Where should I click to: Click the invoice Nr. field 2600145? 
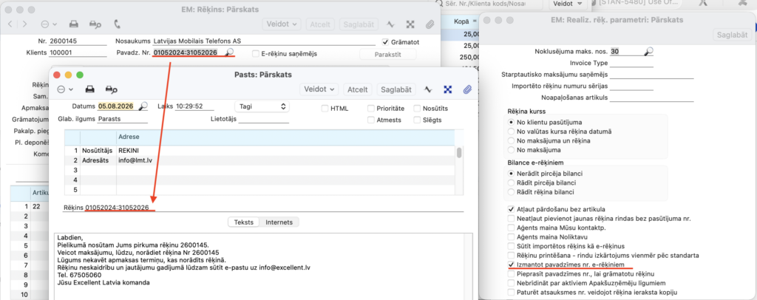click(x=77, y=41)
